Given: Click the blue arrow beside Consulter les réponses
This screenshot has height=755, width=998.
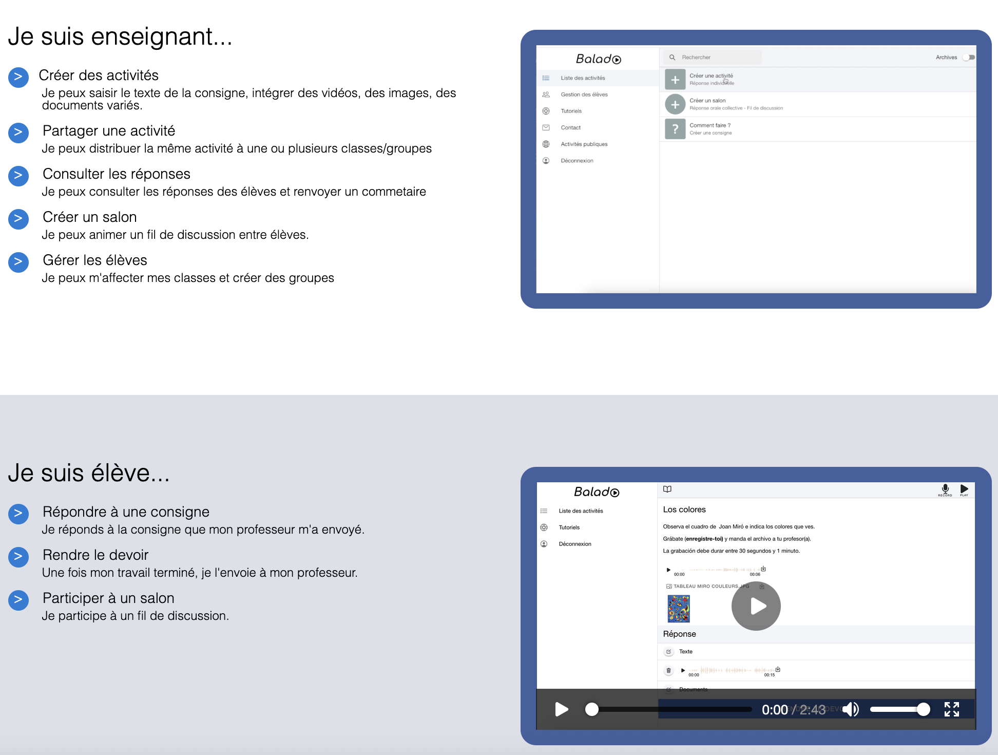Looking at the screenshot, I should [x=18, y=176].
